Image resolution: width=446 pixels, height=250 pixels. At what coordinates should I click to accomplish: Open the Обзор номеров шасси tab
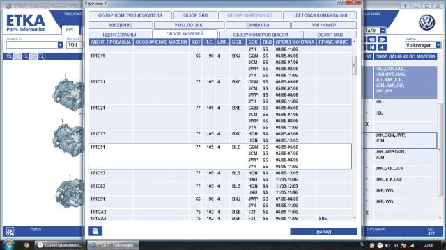pyautogui.click(x=260, y=35)
